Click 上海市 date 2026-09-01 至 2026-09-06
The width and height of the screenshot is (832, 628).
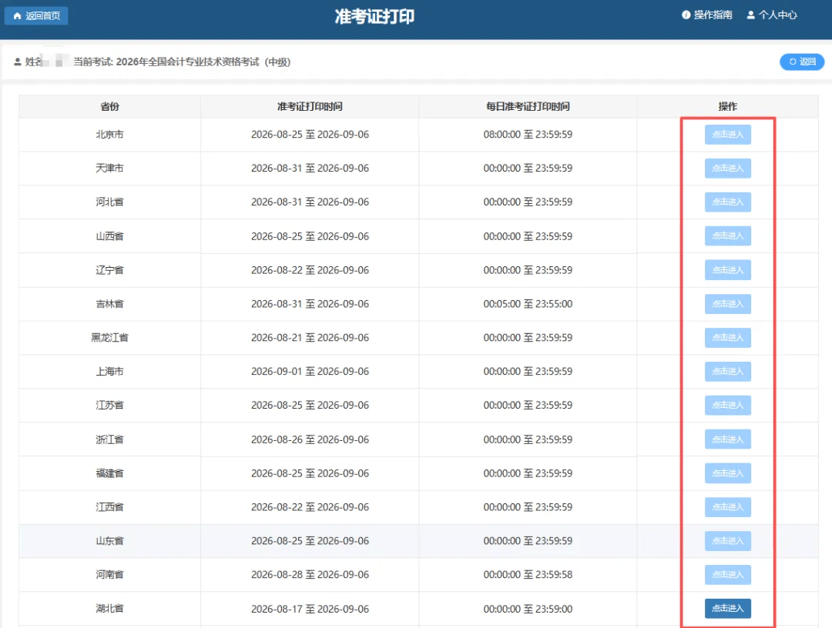coord(310,372)
